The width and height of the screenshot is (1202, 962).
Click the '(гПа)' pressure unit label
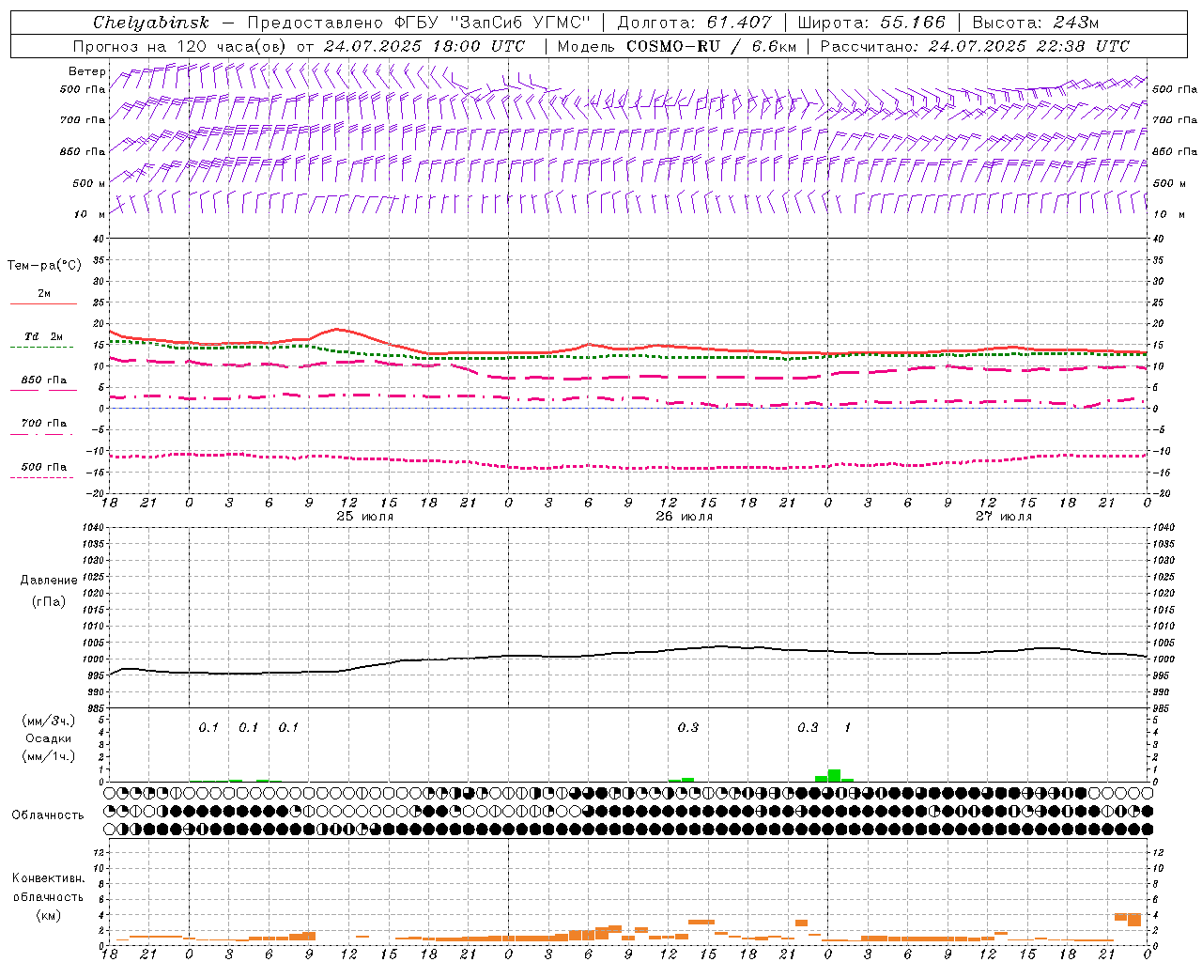(x=49, y=601)
